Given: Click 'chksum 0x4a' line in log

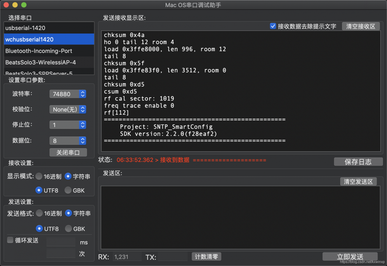Looking at the screenshot, I should tap(124, 35).
